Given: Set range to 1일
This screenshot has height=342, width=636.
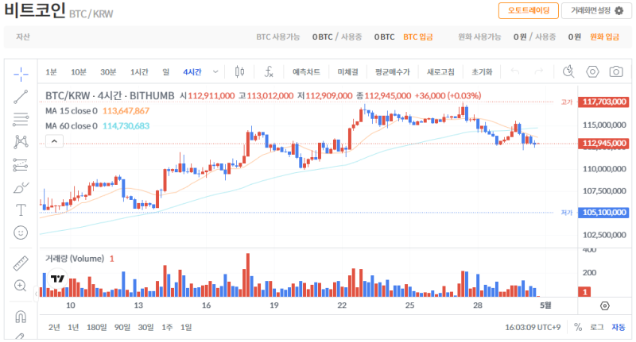Looking at the screenshot, I should [x=186, y=327].
